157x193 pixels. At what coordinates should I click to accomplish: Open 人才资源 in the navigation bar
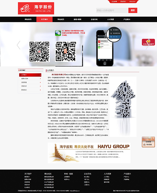pos(110,19)
